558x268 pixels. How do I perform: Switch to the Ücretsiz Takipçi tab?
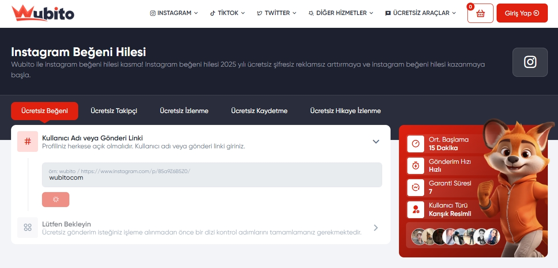tap(114, 111)
